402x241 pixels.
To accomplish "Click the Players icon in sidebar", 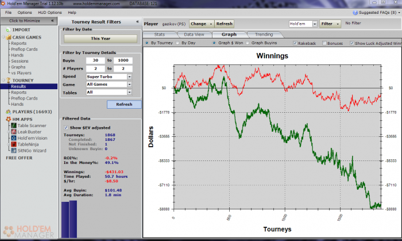I will click(9, 112).
